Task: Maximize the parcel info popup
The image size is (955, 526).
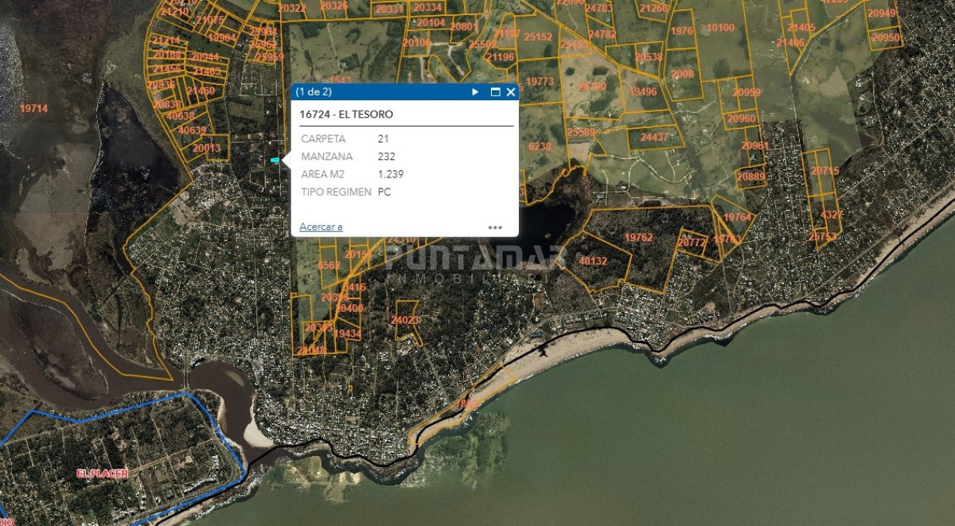Action: pos(495,92)
